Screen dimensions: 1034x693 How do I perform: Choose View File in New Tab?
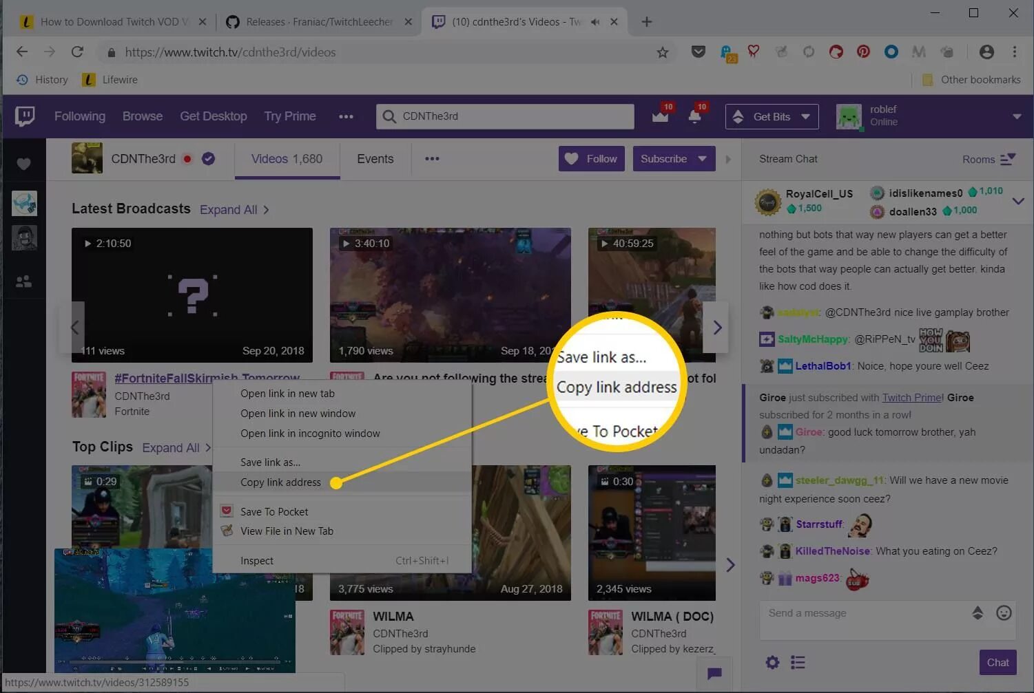tap(342, 531)
